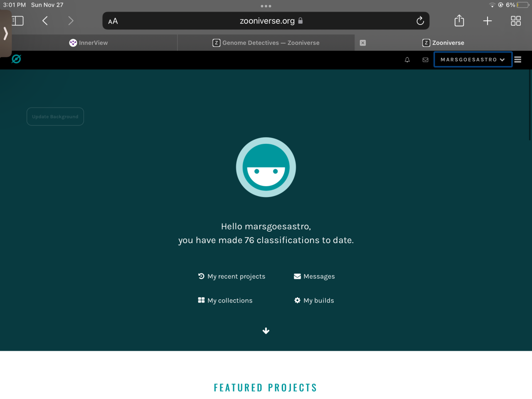Open the notifications bell

tap(407, 60)
